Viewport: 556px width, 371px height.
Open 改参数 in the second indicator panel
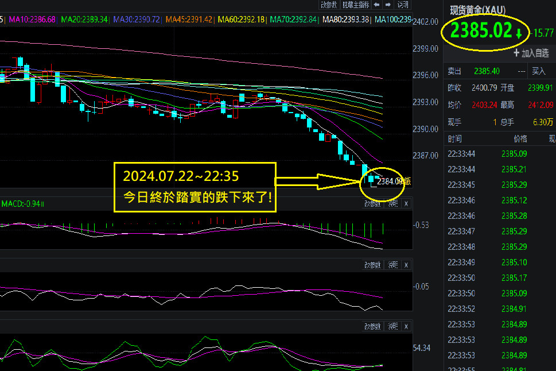tap(373, 265)
